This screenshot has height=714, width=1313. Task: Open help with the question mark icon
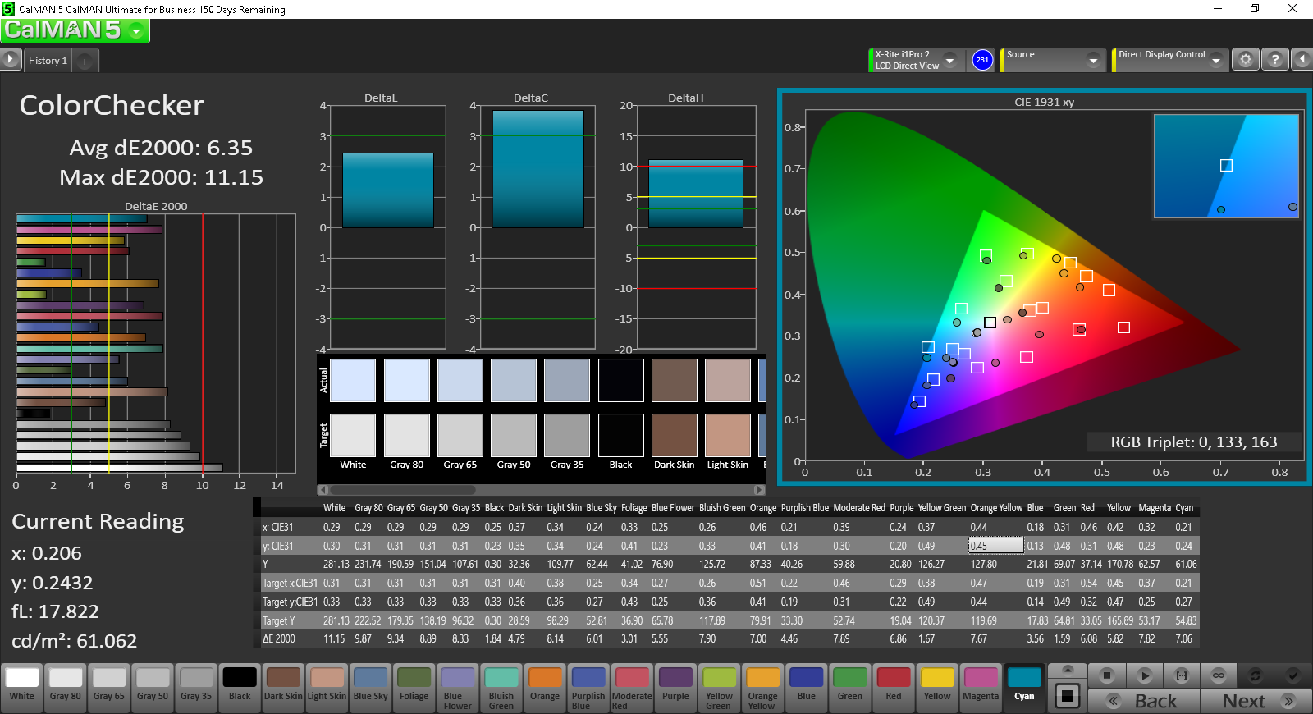pos(1274,60)
